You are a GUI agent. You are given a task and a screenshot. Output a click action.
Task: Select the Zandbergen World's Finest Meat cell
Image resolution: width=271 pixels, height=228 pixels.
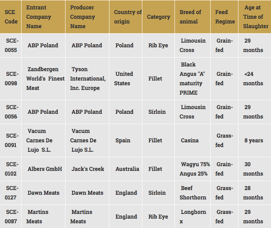point(42,79)
